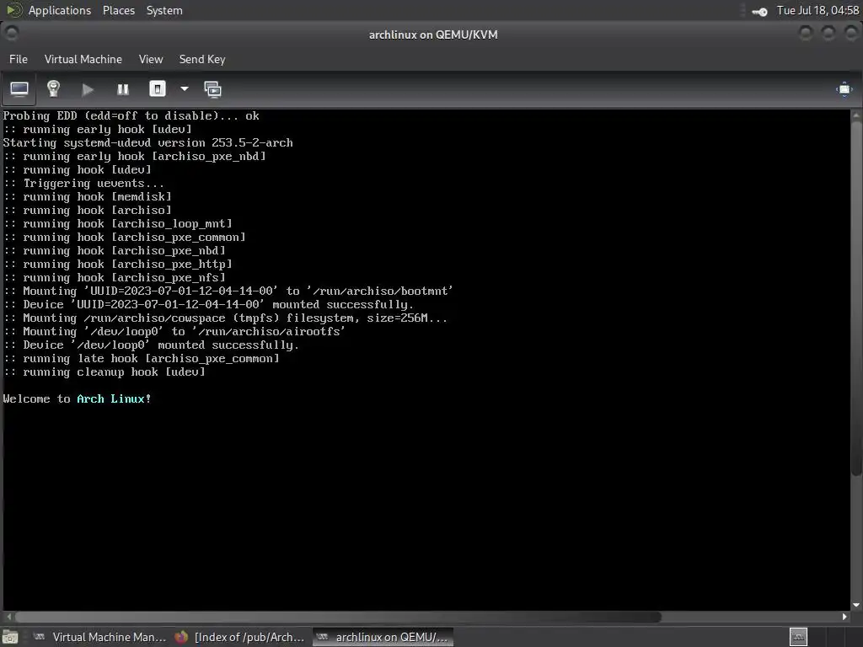Click the '/run/archiso/cowspace (tmpfs)' mounting line
This screenshot has width=863, height=647.
coord(225,318)
